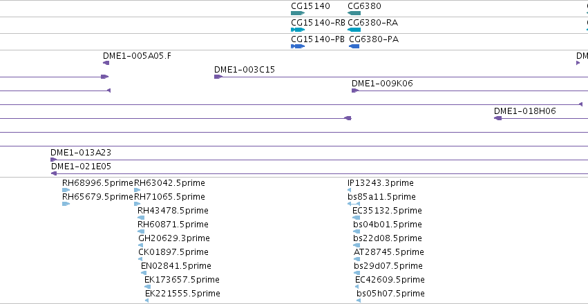The height and width of the screenshot is (304, 588).
Task: Click the DME1-021E05 label
Action: click(x=81, y=166)
